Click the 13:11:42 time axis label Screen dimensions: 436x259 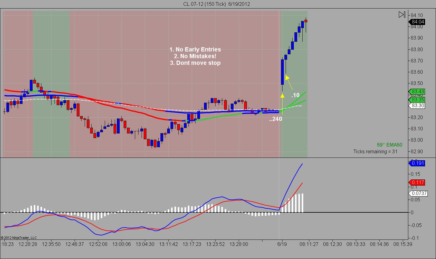[x=168, y=244]
